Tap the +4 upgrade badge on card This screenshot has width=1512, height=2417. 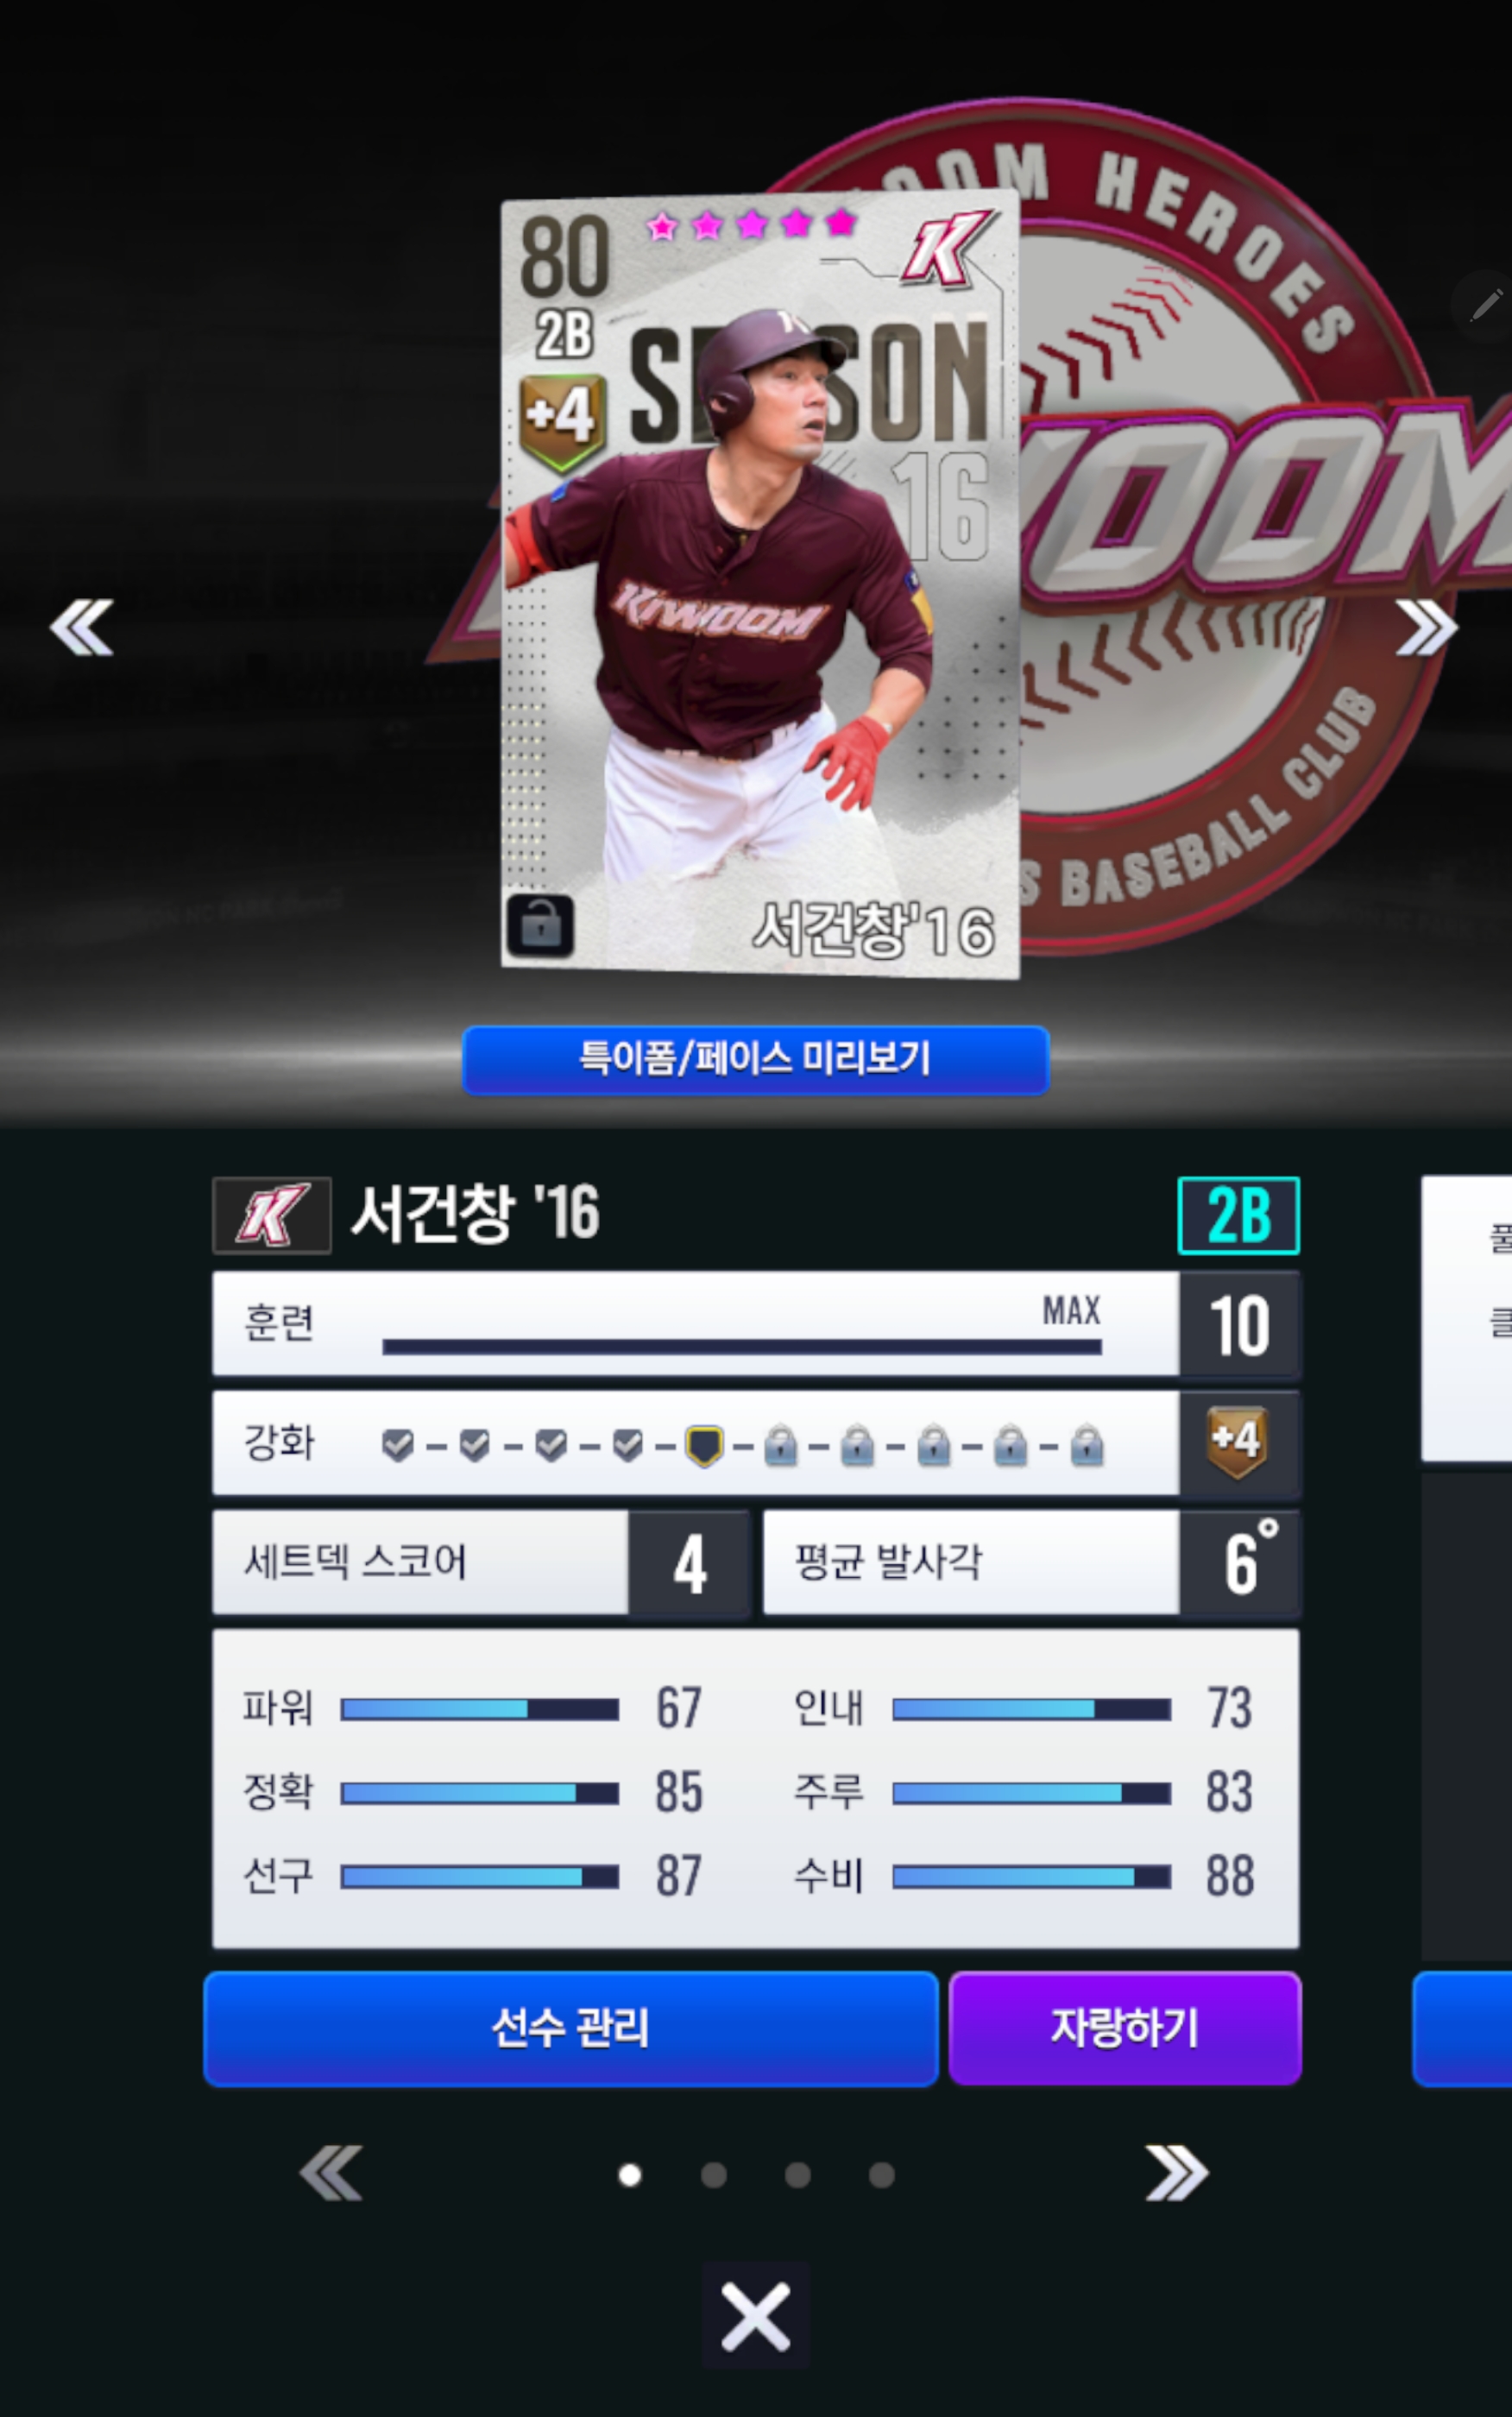point(563,420)
